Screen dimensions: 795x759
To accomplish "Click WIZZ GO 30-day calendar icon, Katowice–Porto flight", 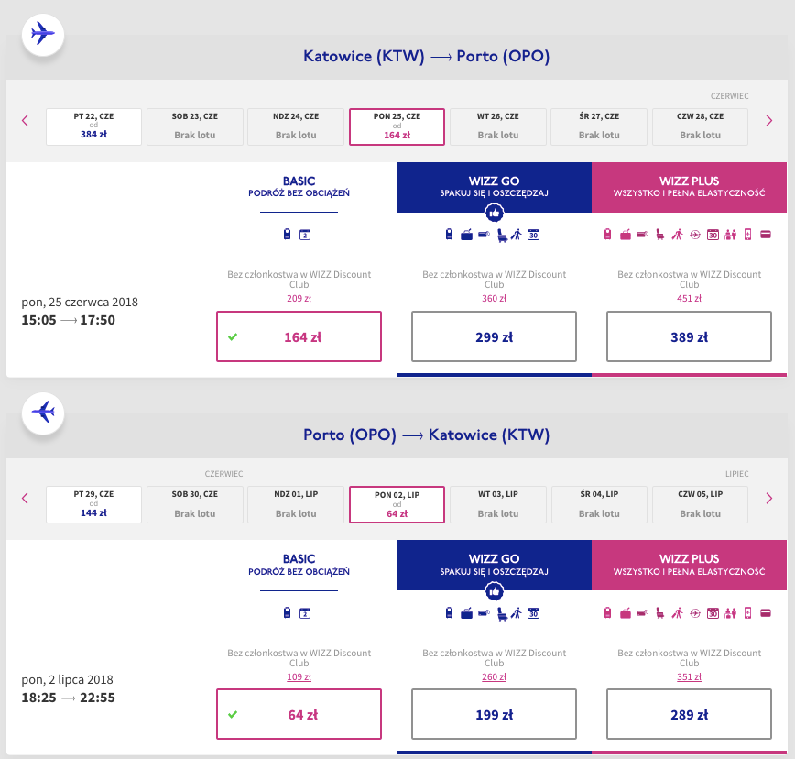I will (533, 235).
